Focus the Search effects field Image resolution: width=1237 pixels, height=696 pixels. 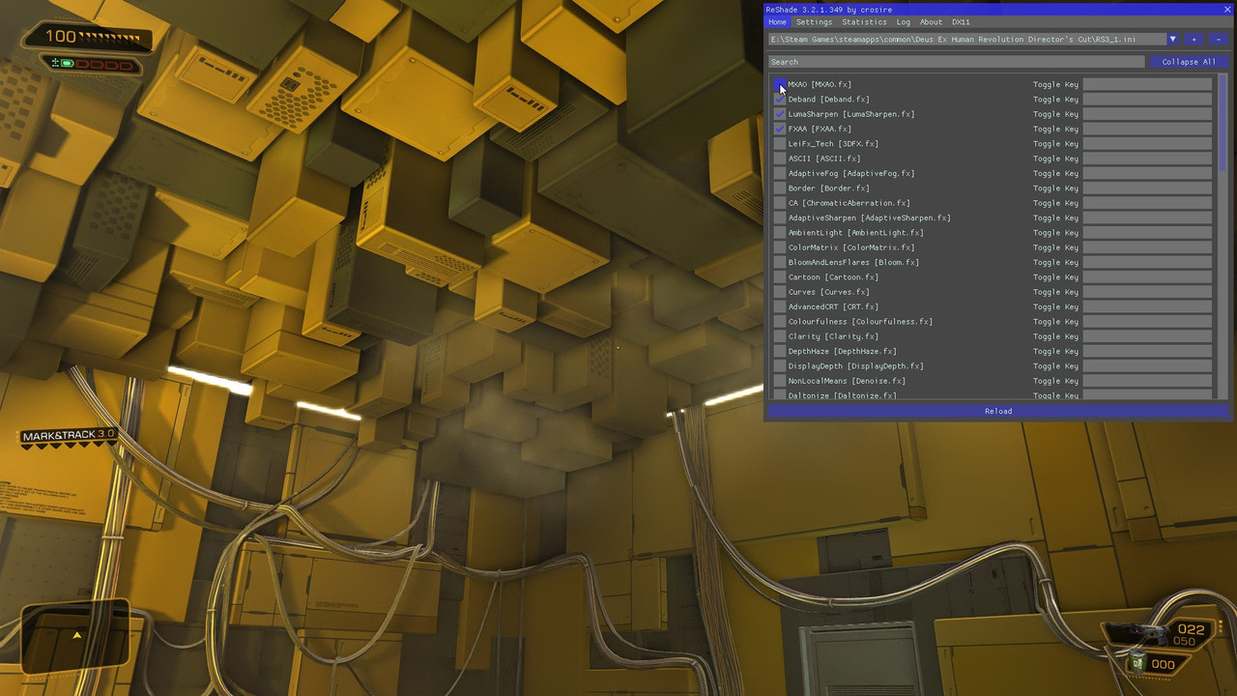pyautogui.click(x=957, y=62)
